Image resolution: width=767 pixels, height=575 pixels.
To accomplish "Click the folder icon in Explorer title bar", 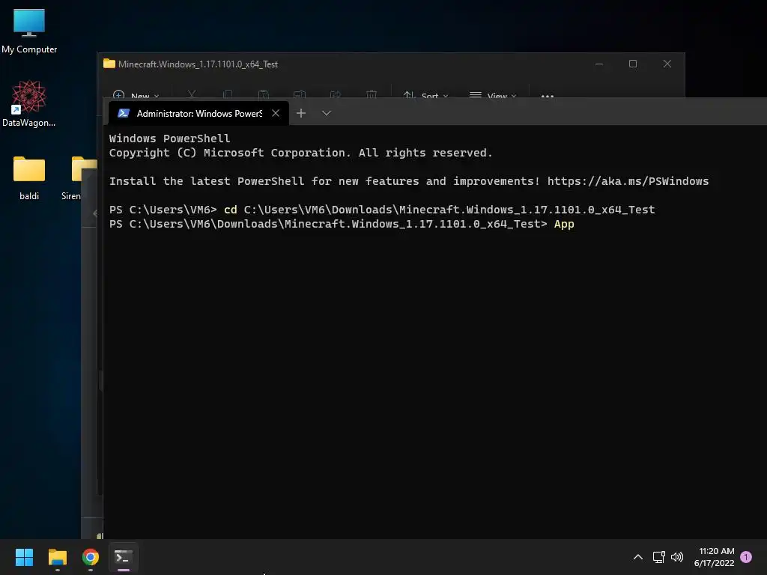I will (109, 64).
